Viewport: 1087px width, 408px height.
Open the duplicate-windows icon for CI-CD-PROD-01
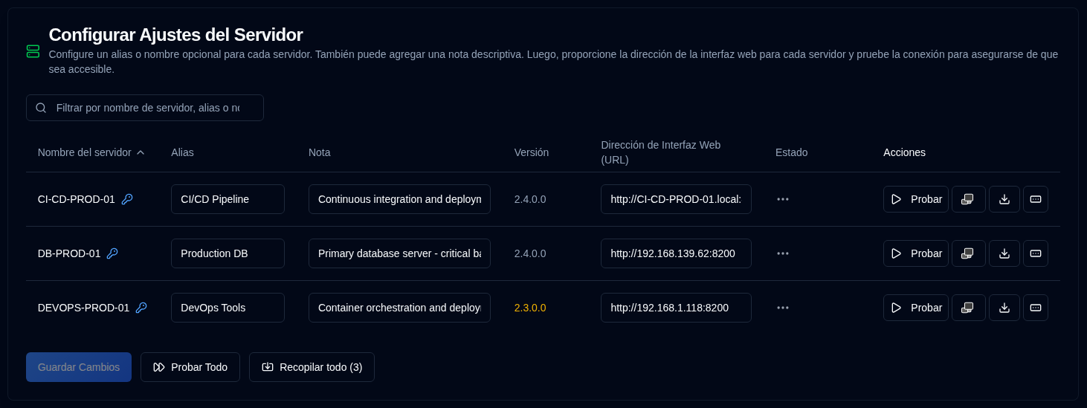(969, 199)
